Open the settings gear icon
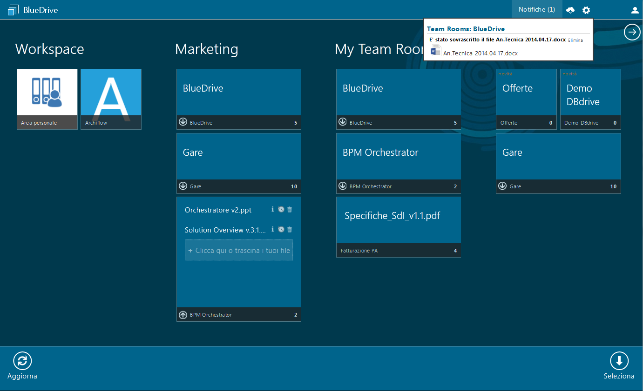Image resolution: width=643 pixels, height=391 pixels. pyautogui.click(x=586, y=10)
